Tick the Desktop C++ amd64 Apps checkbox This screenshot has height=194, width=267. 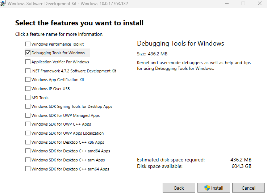(28, 151)
